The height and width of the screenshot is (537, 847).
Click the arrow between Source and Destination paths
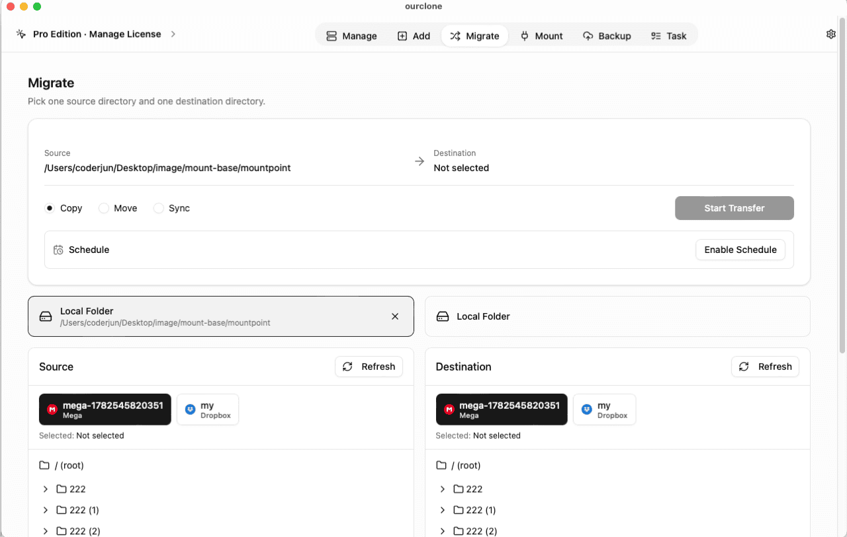point(419,161)
